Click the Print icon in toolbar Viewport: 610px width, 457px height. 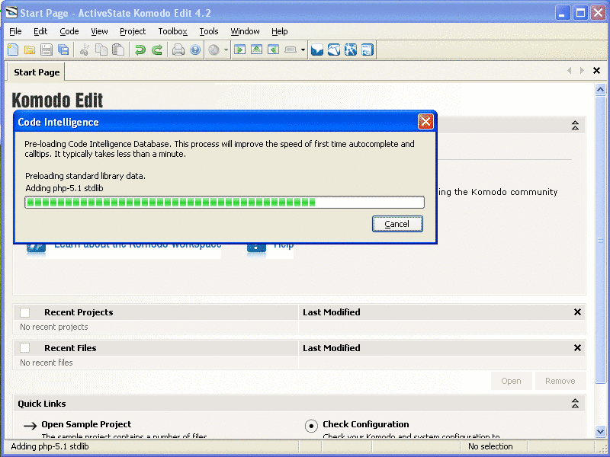coord(178,50)
